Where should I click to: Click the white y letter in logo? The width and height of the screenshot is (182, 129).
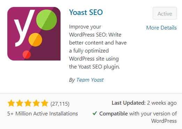(x=24, y=28)
